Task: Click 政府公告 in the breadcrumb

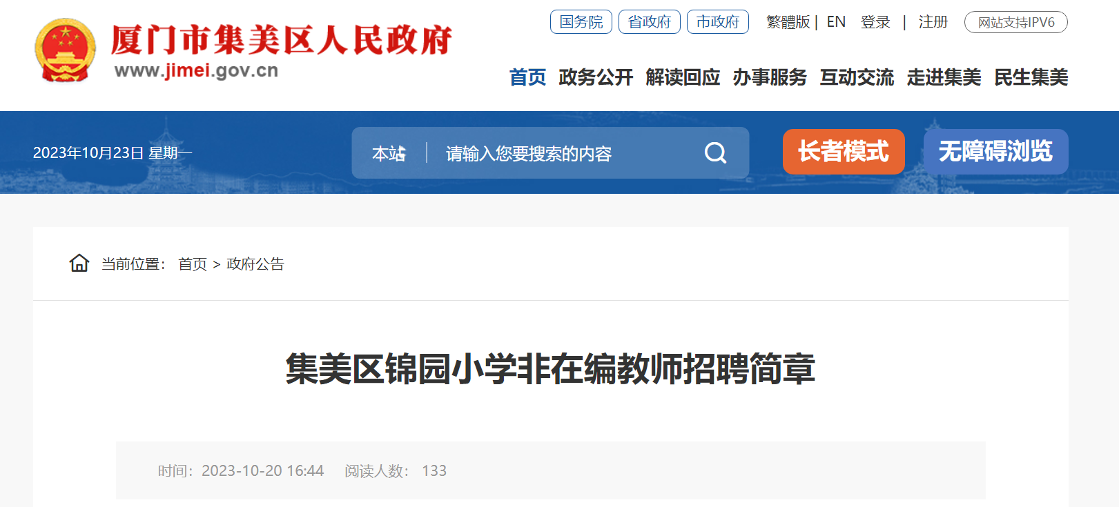Action: [x=255, y=264]
